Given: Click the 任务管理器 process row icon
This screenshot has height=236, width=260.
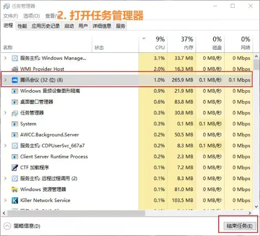Looking at the screenshot, I should [x=15, y=113].
